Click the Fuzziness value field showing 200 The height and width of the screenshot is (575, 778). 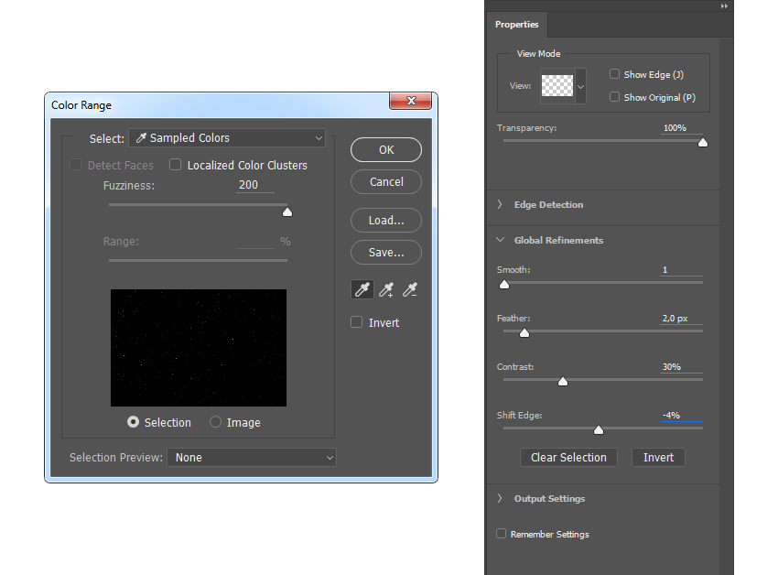click(246, 185)
